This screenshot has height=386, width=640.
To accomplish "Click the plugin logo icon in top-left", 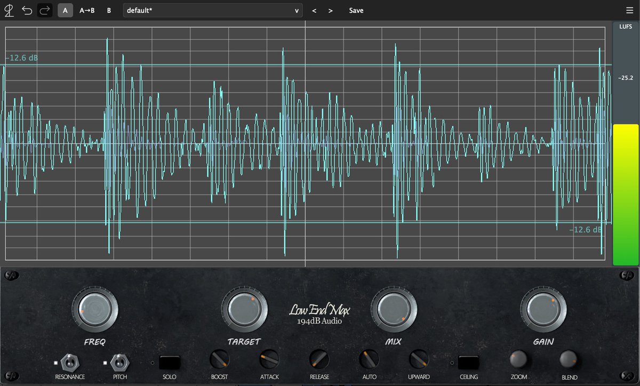I will click(9, 10).
